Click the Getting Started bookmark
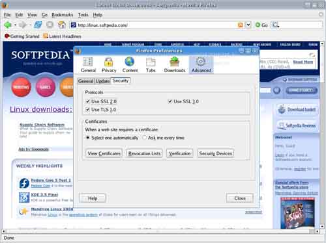 pos(22,36)
